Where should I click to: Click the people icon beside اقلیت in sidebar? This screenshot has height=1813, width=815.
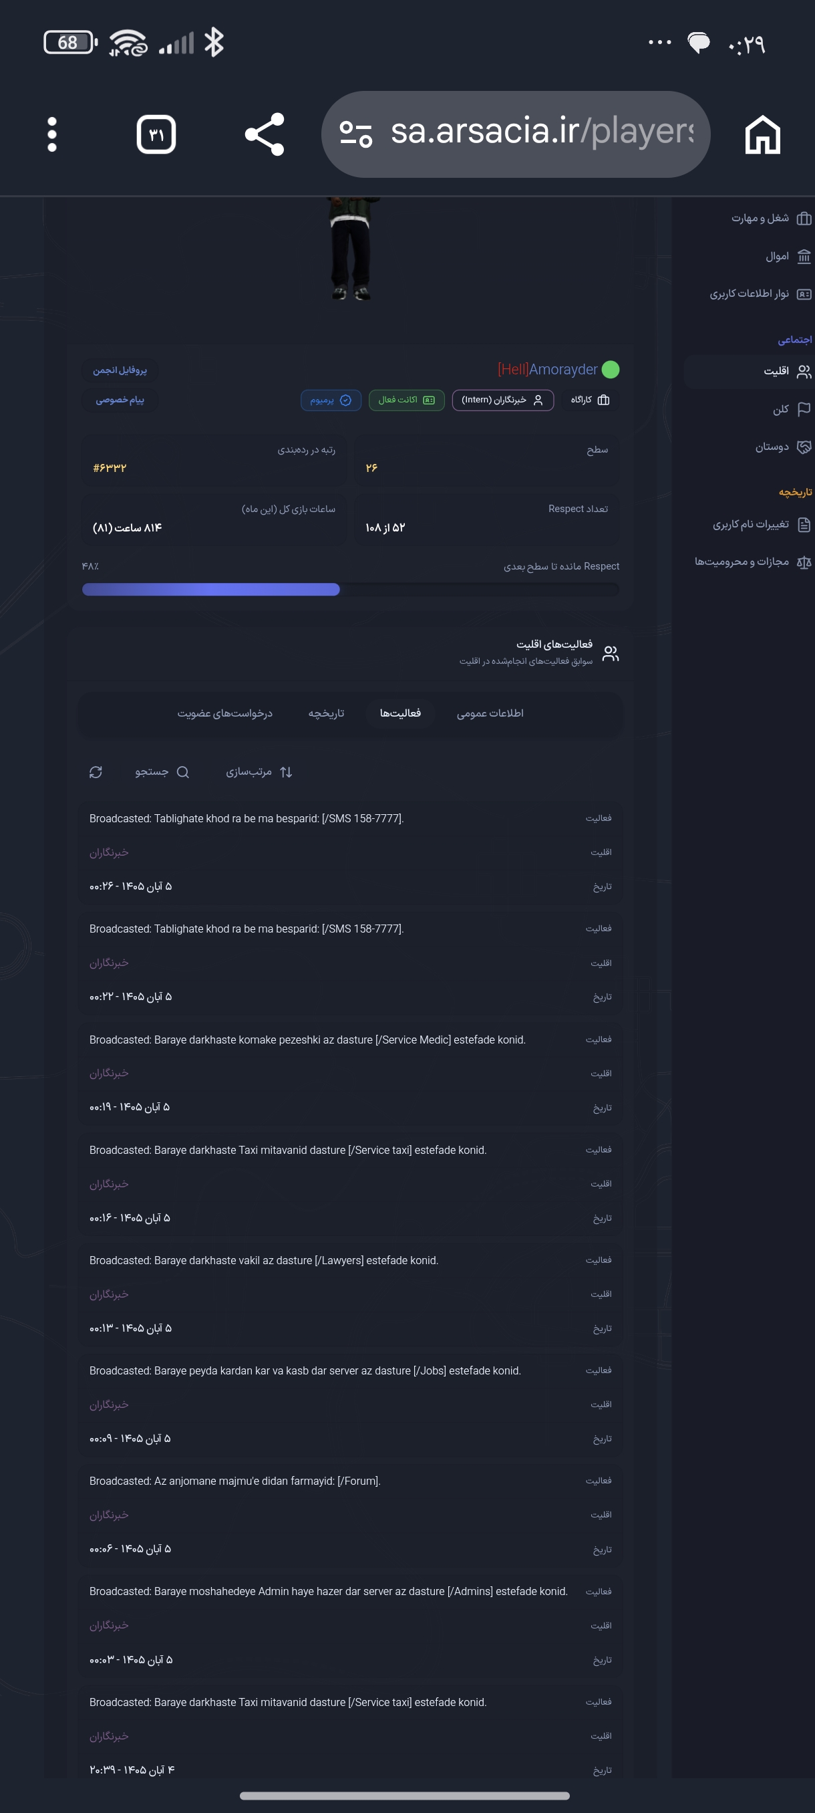point(804,372)
